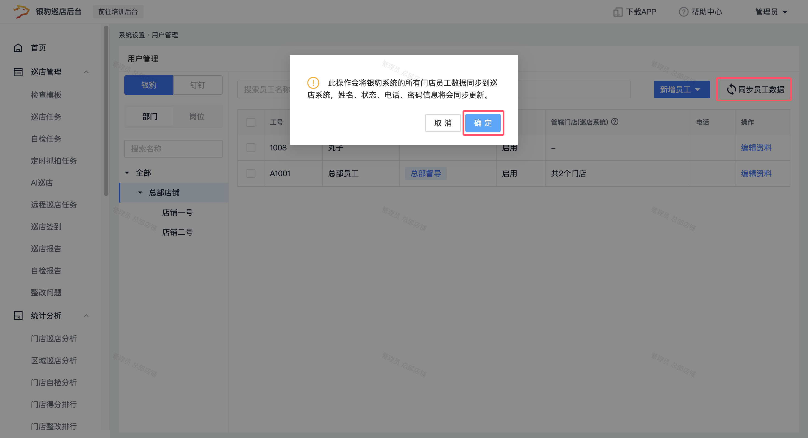This screenshot has width=808, height=438.
Task: Click help icon next to 管辖门店(巡店系统)
Action: click(615, 122)
